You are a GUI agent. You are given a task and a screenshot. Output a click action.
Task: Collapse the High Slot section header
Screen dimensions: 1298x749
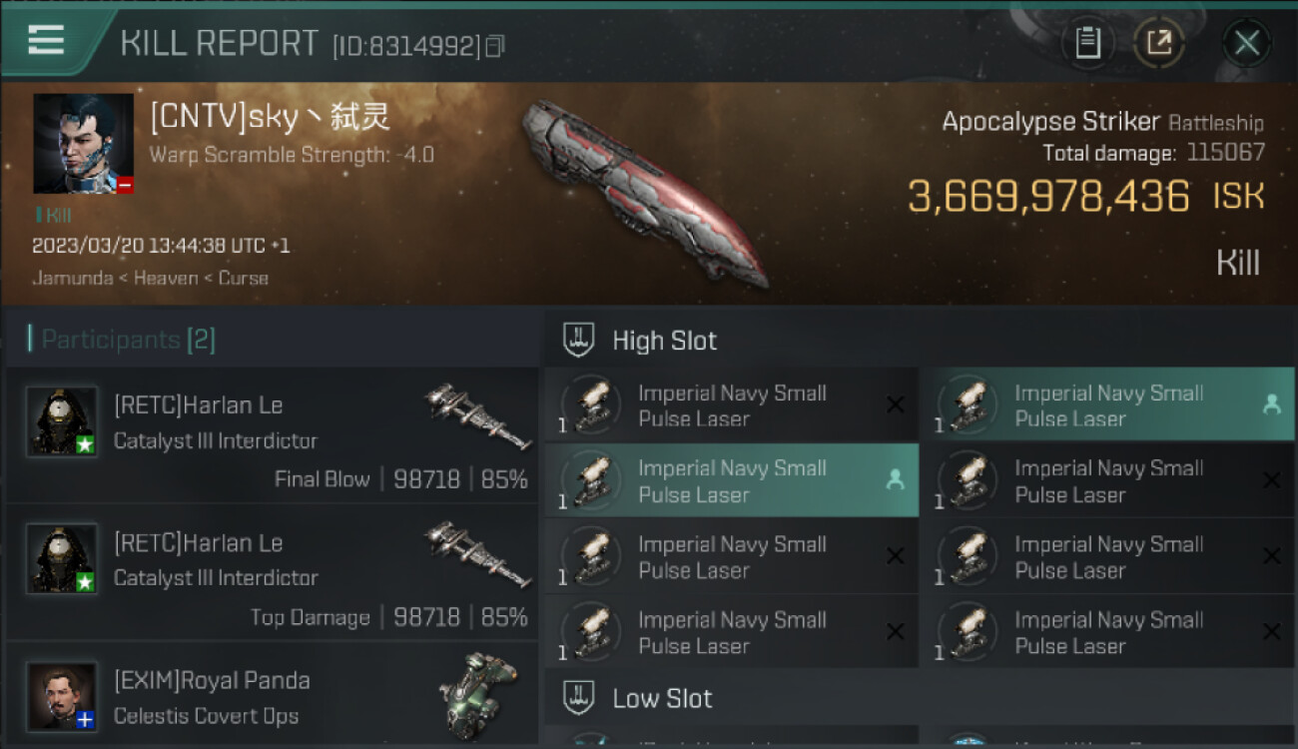(664, 341)
